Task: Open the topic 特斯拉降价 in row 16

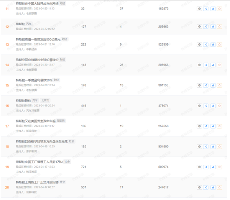Action: pos(23,100)
